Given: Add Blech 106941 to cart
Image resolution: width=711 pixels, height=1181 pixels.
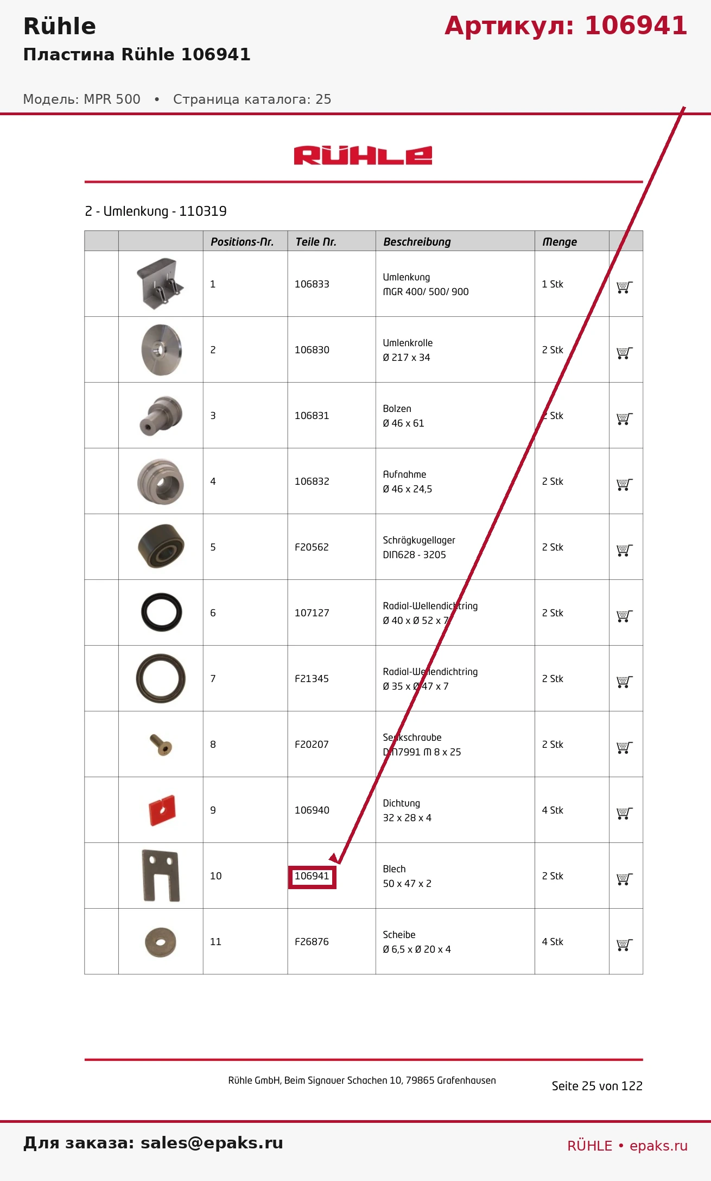Looking at the screenshot, I should (625, 879).
